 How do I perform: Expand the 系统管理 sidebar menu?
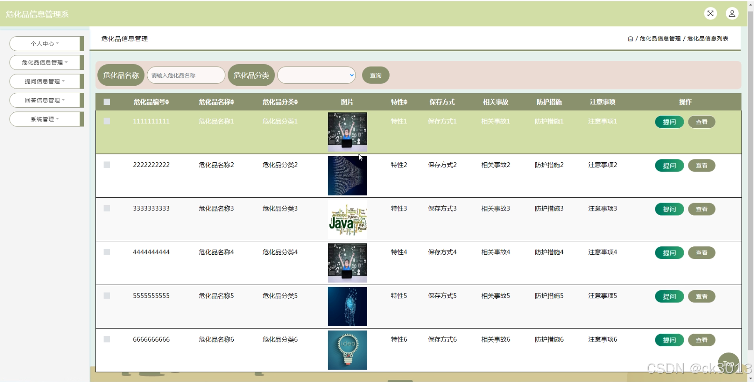pyautogui.click(x=46, y=119)
